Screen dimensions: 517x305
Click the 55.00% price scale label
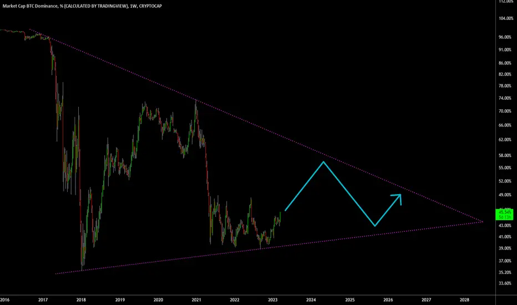[x=505, y=168]
